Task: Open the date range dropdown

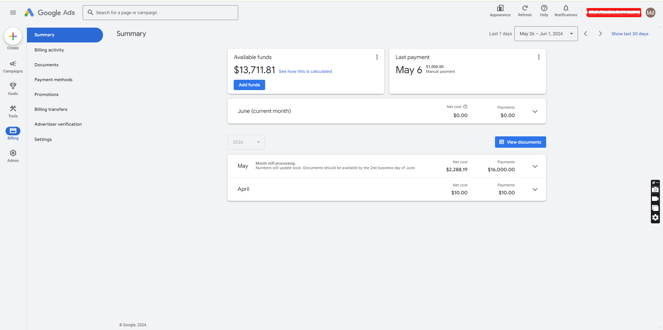Action: [x=546, y=34]
